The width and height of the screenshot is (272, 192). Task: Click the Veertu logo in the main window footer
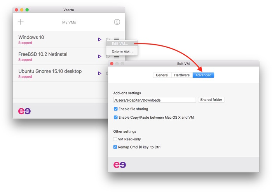click(24, 111)
